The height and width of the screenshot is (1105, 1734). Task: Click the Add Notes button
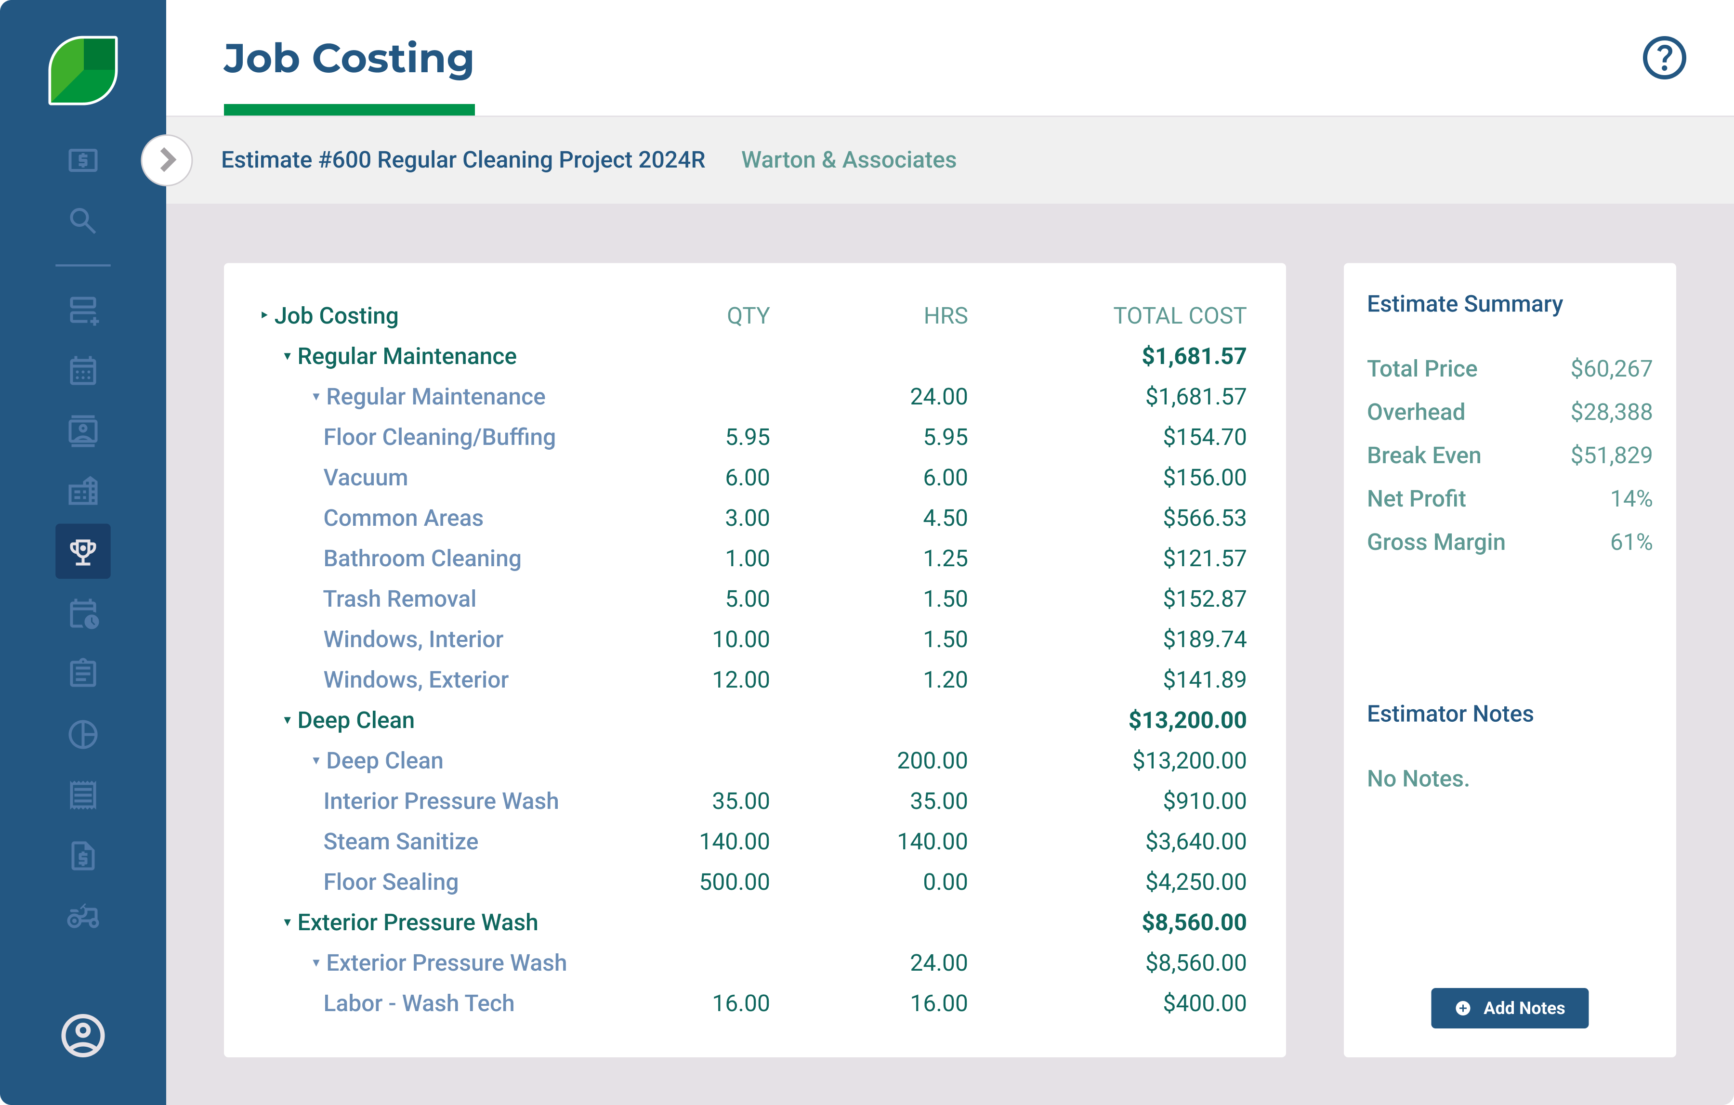[1510, 1008]
